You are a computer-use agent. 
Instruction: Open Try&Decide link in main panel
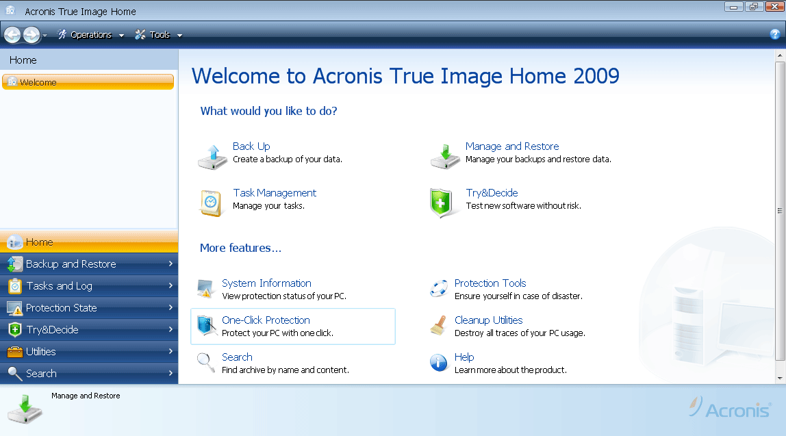tap(492, 193)
